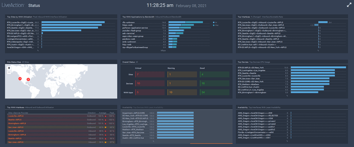Open Warning WAN Apps tile showing 10
The image size is (354, 147).
(x=182, y=92)
